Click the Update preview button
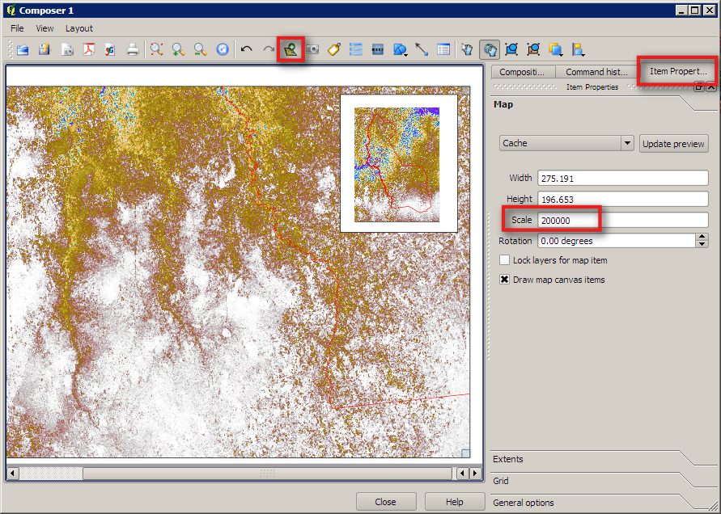Image resolution: width=721 pixels, height=514 pixels. click(673, 143)
